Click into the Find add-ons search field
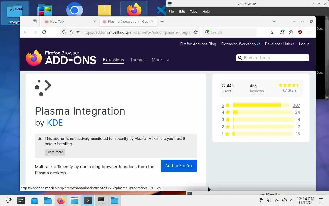 [x=273, y=58]
